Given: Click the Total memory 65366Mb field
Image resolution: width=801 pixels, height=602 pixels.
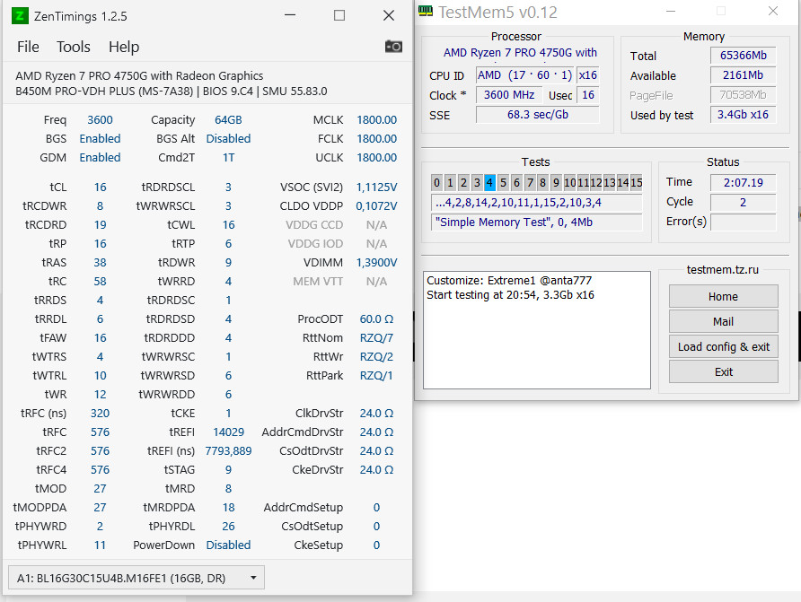Looking at the screenshot, I should click(x=744, y=55).
